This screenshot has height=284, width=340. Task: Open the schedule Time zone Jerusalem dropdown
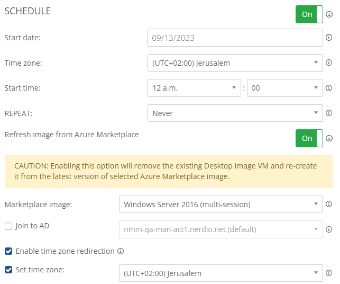[235, 63]
